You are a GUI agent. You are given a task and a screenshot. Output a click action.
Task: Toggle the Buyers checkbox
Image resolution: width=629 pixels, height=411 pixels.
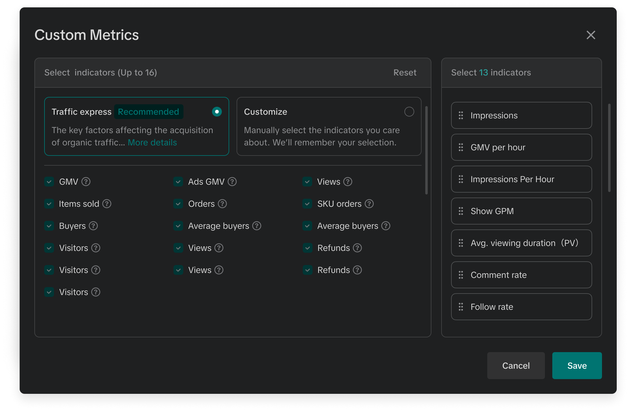click(49, 226)
